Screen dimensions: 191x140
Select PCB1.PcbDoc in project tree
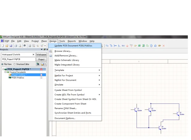(x=18, y=78)
